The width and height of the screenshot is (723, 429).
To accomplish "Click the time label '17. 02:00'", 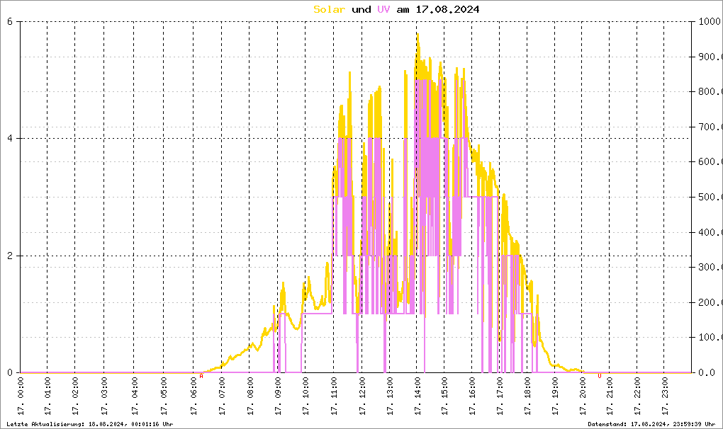I will tap(75, 396).
